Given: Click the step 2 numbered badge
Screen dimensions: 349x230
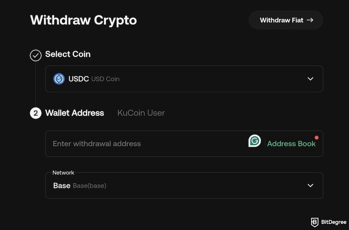Looking at the screenshot, I should (x=35, y=113).
